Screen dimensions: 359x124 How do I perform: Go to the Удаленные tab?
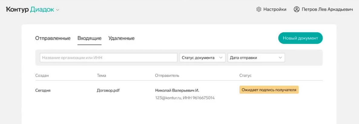121,38
